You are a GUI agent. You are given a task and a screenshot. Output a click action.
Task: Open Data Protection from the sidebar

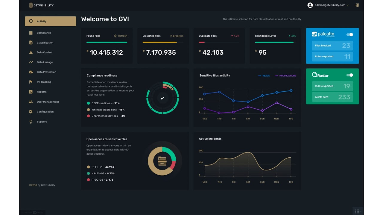(x=46, y=72)
